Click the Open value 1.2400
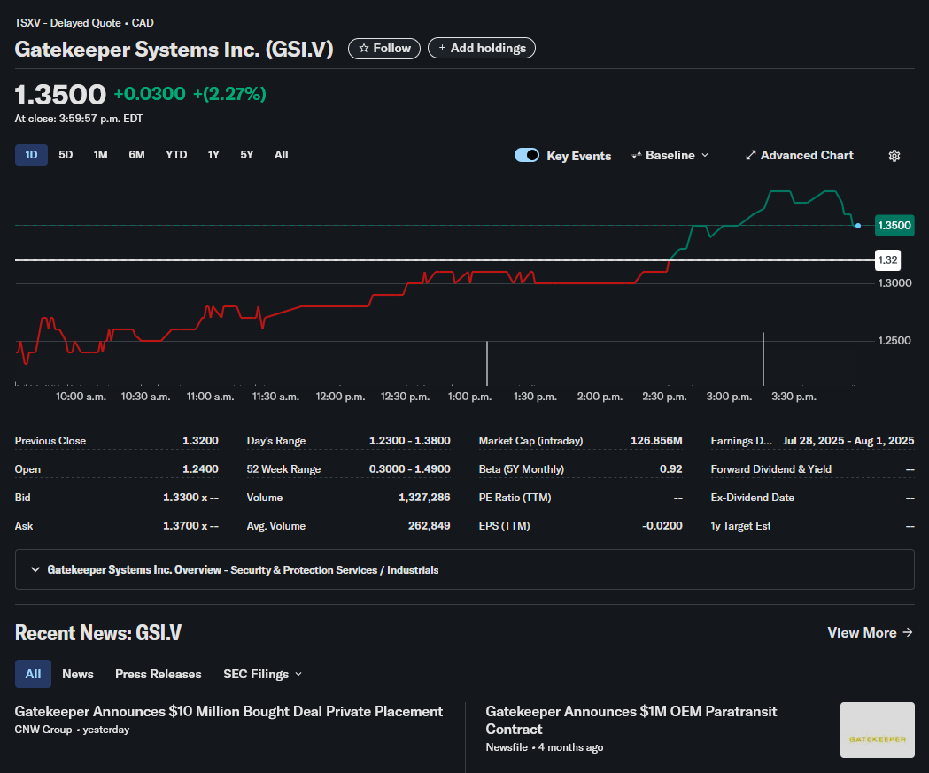 click(200, 469)
